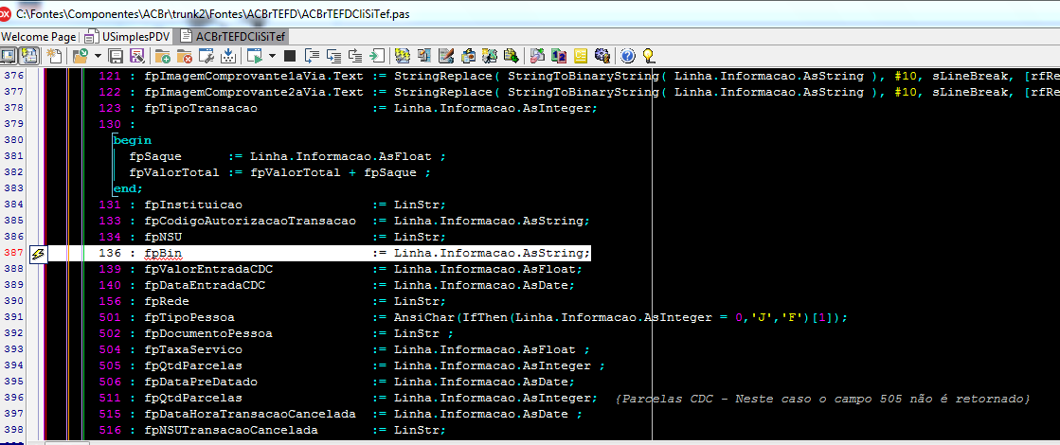Click the yellow light bulb toolbar icon
This screenshot has height=445, width=1060.
click(649, 55)
